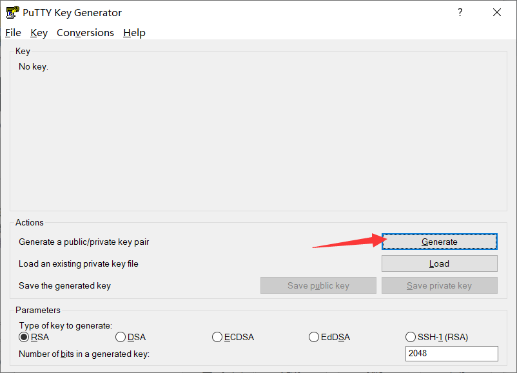Open the Conversions menu
This screenshot has width=517, height=373.
tap(85, 33)
